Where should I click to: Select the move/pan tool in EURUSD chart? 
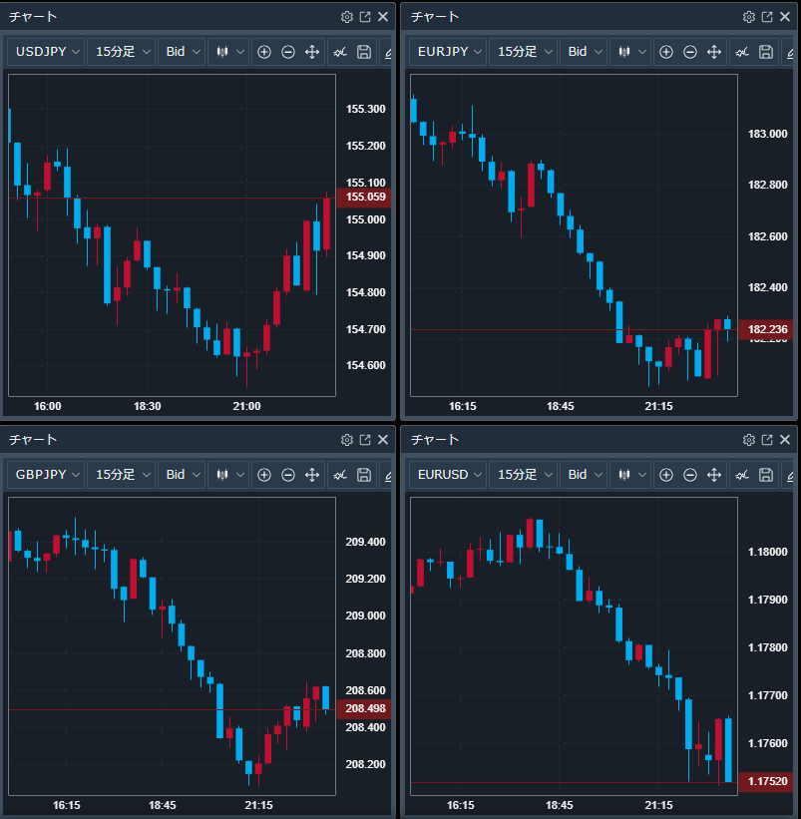pos(714,475)
